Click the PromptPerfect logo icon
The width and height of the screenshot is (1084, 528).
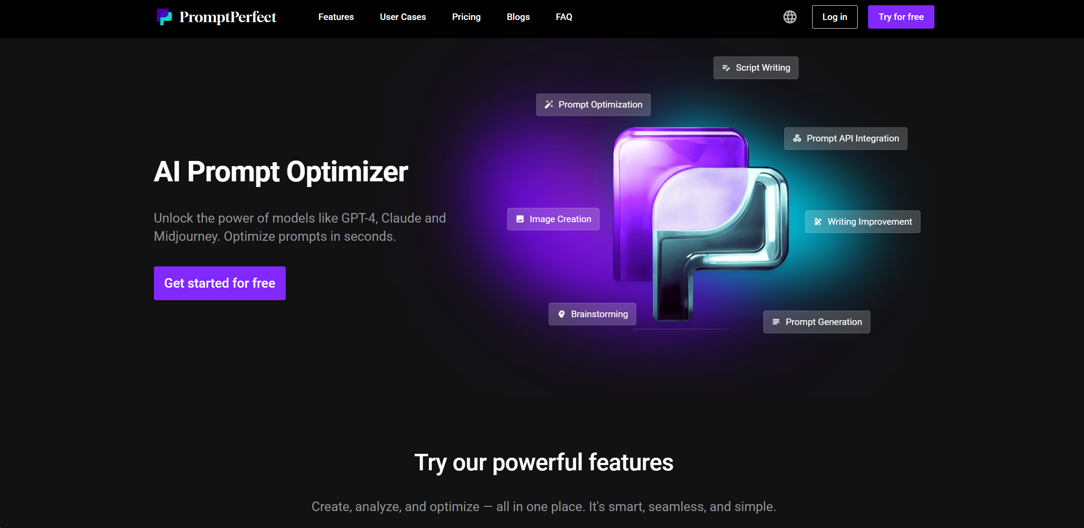point(164,17)
